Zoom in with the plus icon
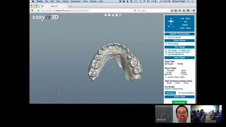226x127 pixels. pos(169,26)
